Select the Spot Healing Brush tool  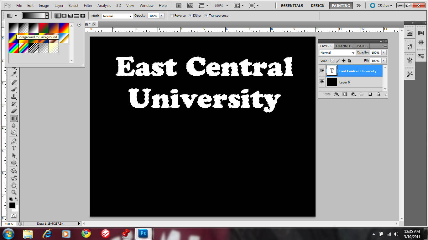tap(14, 82)
